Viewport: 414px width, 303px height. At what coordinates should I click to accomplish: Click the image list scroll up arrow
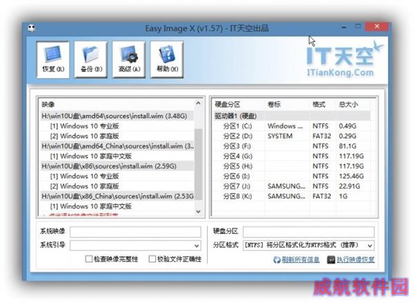(198, 104)
